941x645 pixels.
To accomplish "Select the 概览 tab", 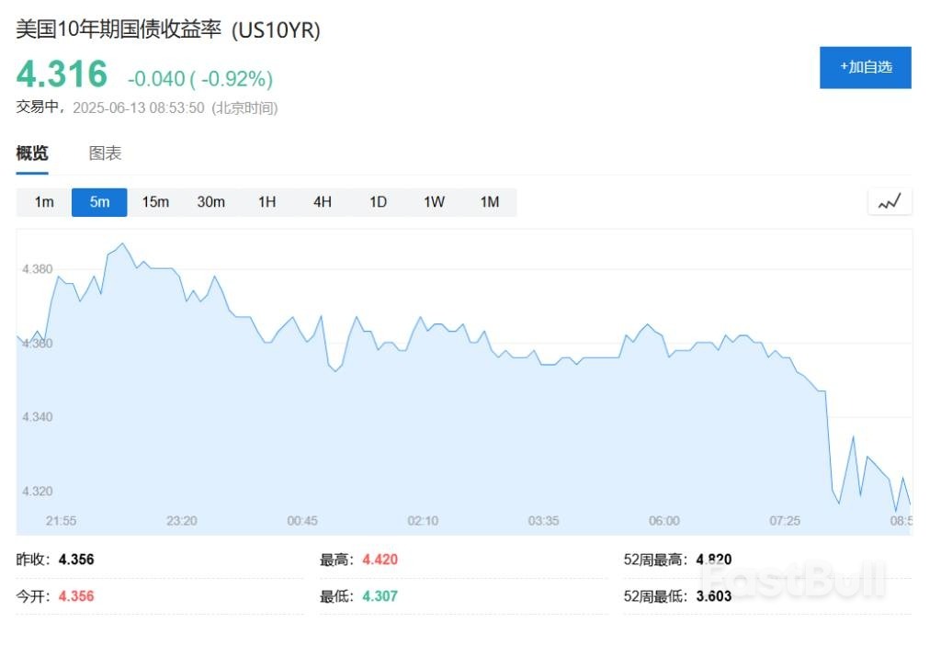I will coord(31,153).
